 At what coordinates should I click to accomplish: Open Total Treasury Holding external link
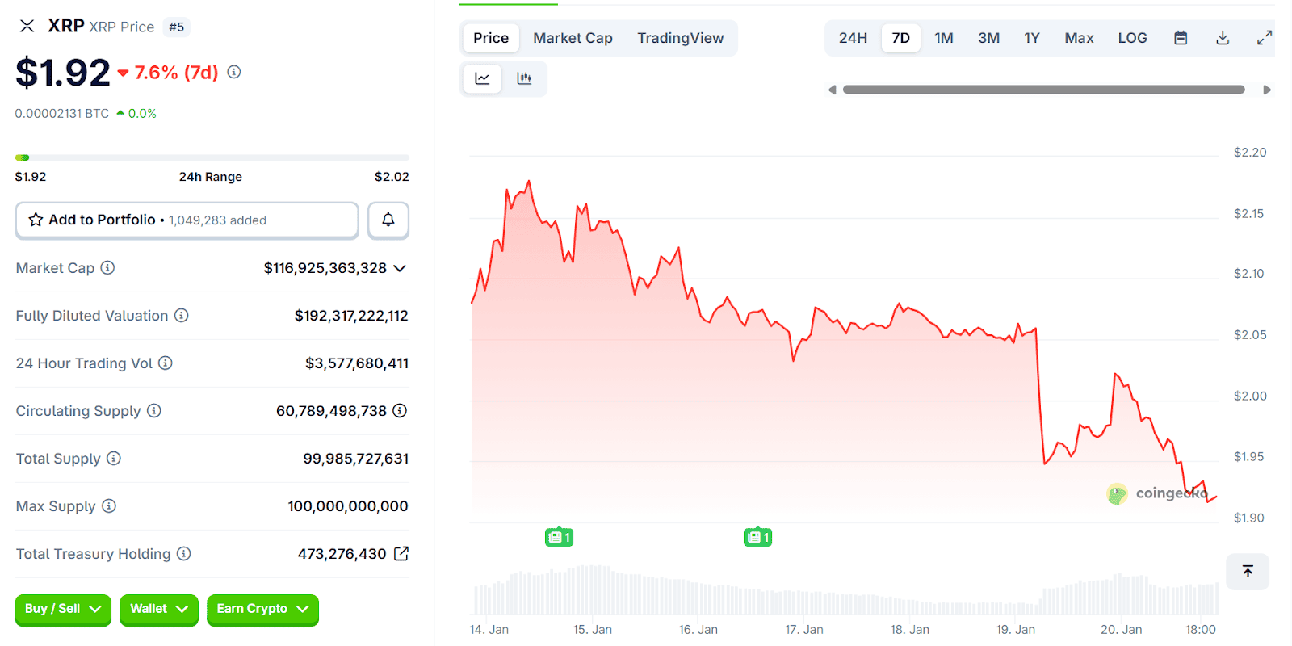pyautogui.click(x=401, y=554)
